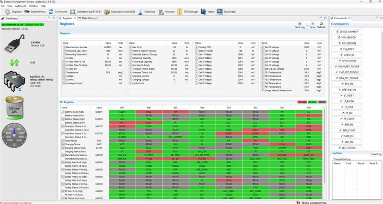This screenshot has width=383, height=204.
Task: Click the red SLEEP bit cell
Action: (x=122, y=126)
